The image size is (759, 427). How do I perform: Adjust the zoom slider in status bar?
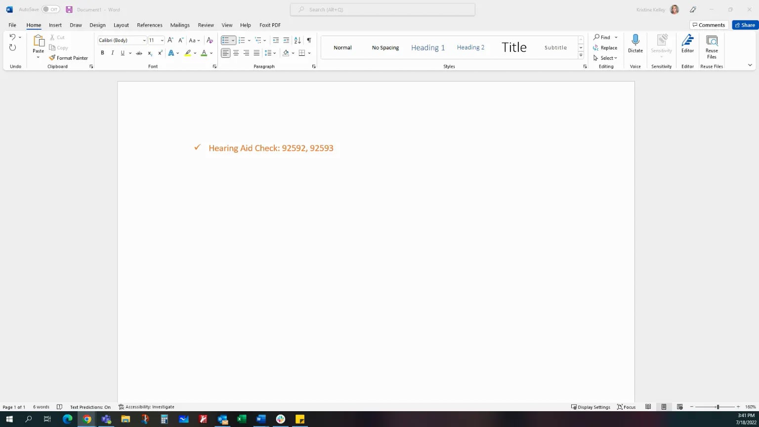pos(717,407)
